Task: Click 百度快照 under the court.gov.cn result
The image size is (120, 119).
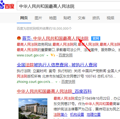Action: click(x=66, y=55)
